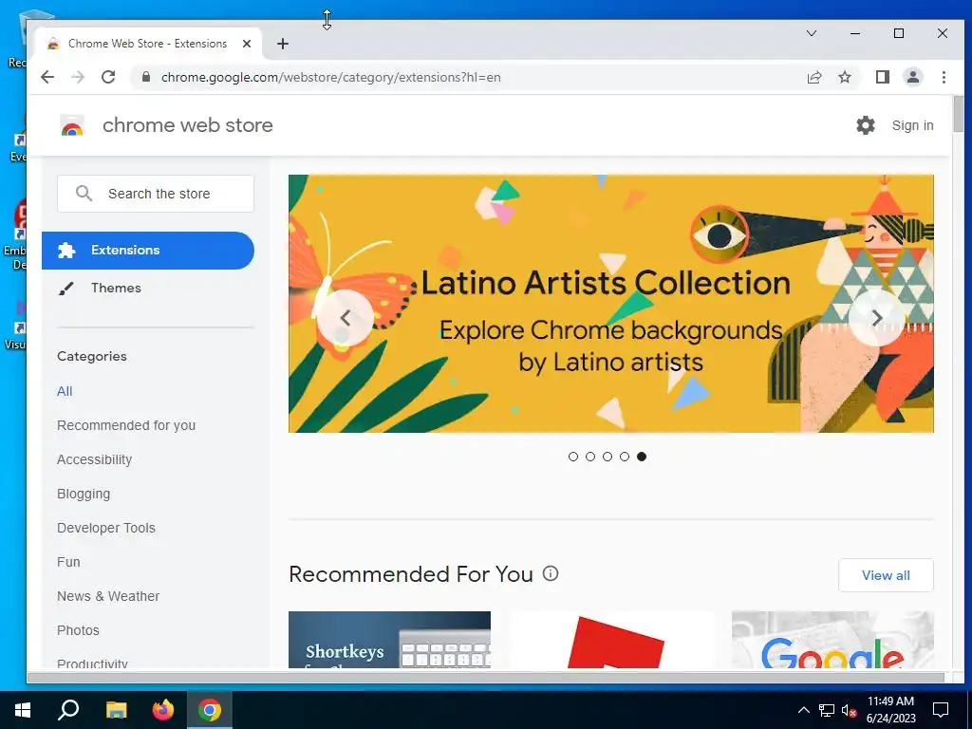Open Windows taskbar search
The width and height of the screenshot is (972, 729).
(68, 710)
